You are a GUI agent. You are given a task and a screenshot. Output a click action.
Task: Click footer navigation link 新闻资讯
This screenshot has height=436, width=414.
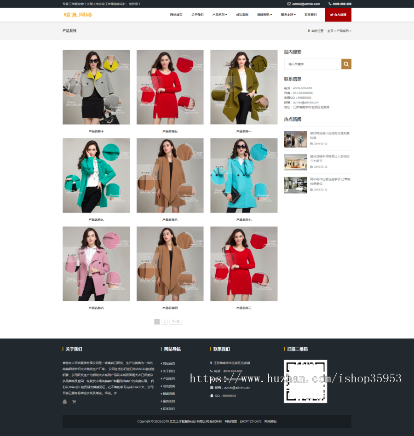(169, 394)
